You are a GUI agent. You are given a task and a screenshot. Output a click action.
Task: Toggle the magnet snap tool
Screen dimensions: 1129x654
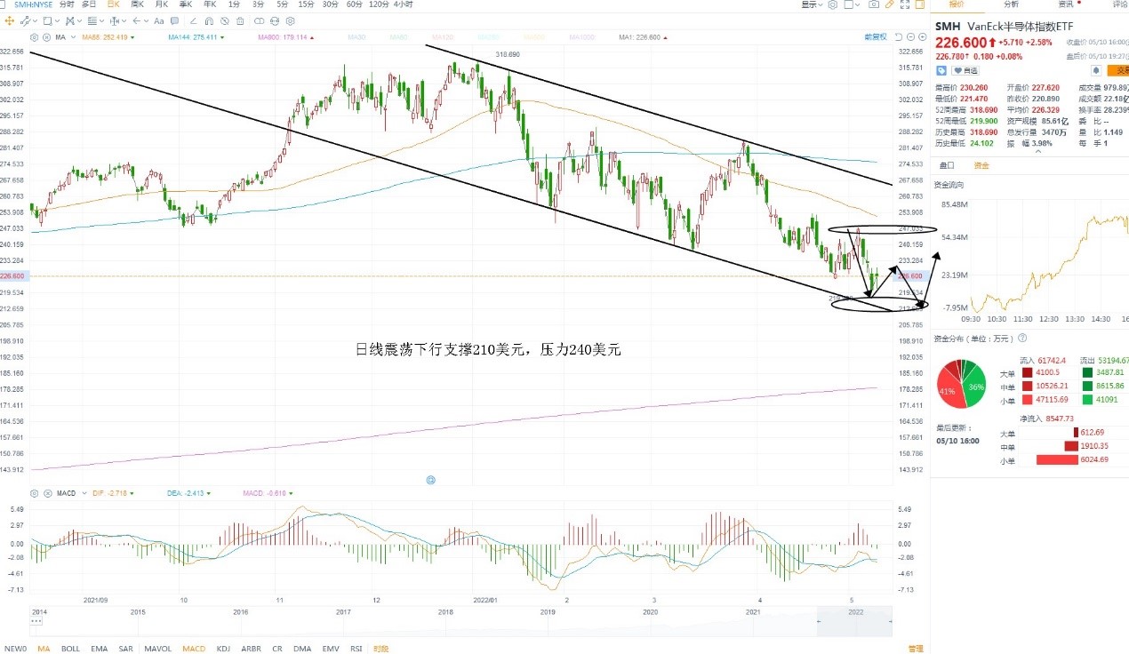click(209, 20)
